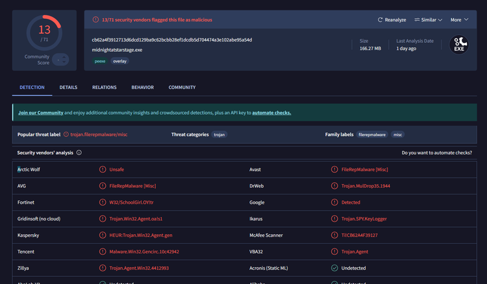Screen dimensions: 487x284
Task: Click the alert icon in DrWeb row
Action: (x=334, y=185)
